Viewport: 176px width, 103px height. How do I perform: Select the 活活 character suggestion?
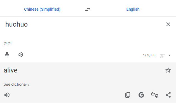coord(8,44)
